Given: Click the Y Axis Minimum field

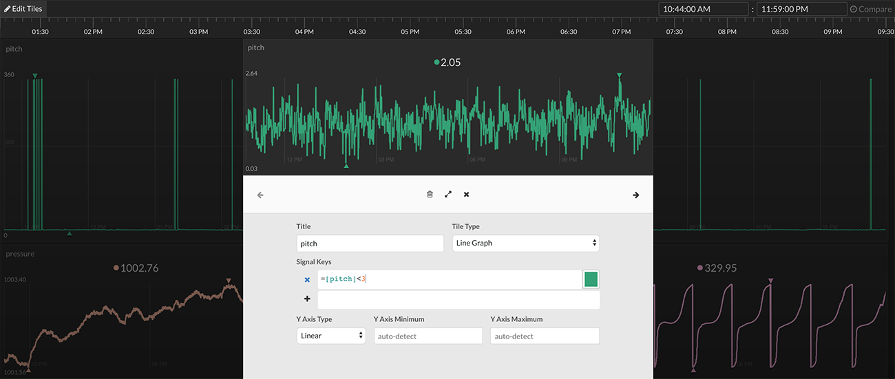Looking at the screenshot, I should pyautogui.click(x=428, y=336).
